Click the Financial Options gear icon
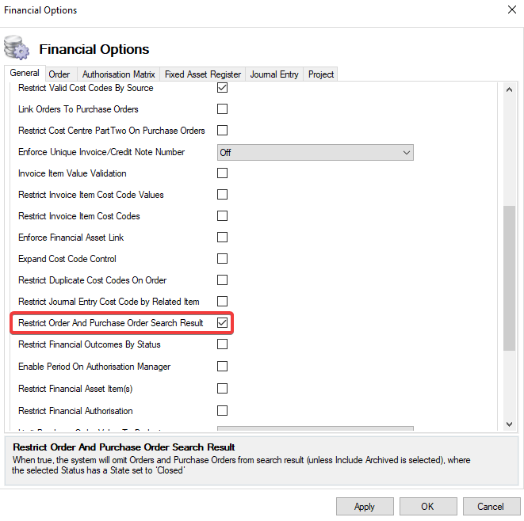524x521 pixels. tap(17, 48)
